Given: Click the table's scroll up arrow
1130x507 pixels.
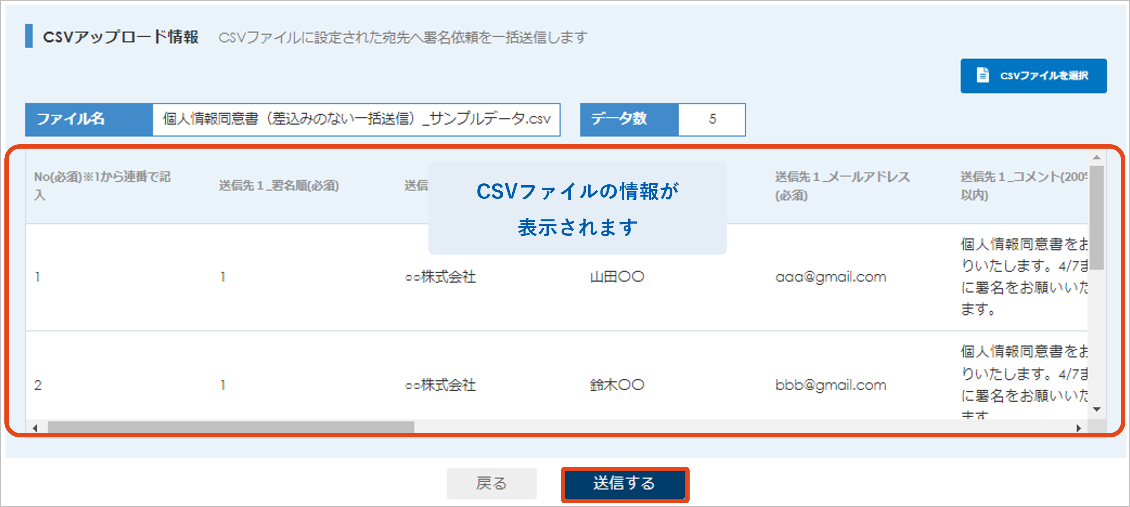Looking at the screenshot, I should (x=1096, y=157).
